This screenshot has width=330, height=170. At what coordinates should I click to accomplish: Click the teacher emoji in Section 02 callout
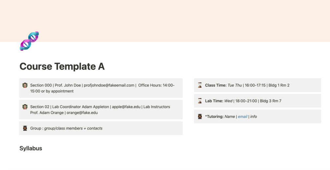click(25, 107)
